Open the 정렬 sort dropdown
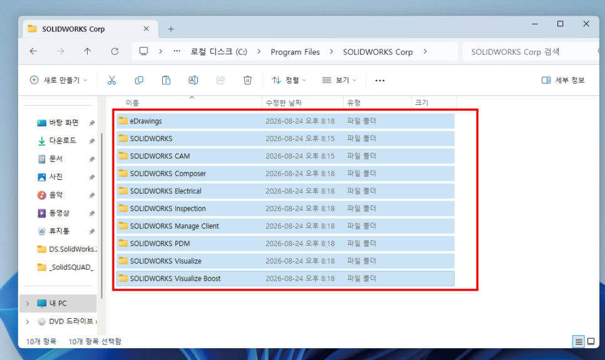Image resolution: width=605 pixels, height=360 pixels. pyautogui.click(x=289, y=80)
